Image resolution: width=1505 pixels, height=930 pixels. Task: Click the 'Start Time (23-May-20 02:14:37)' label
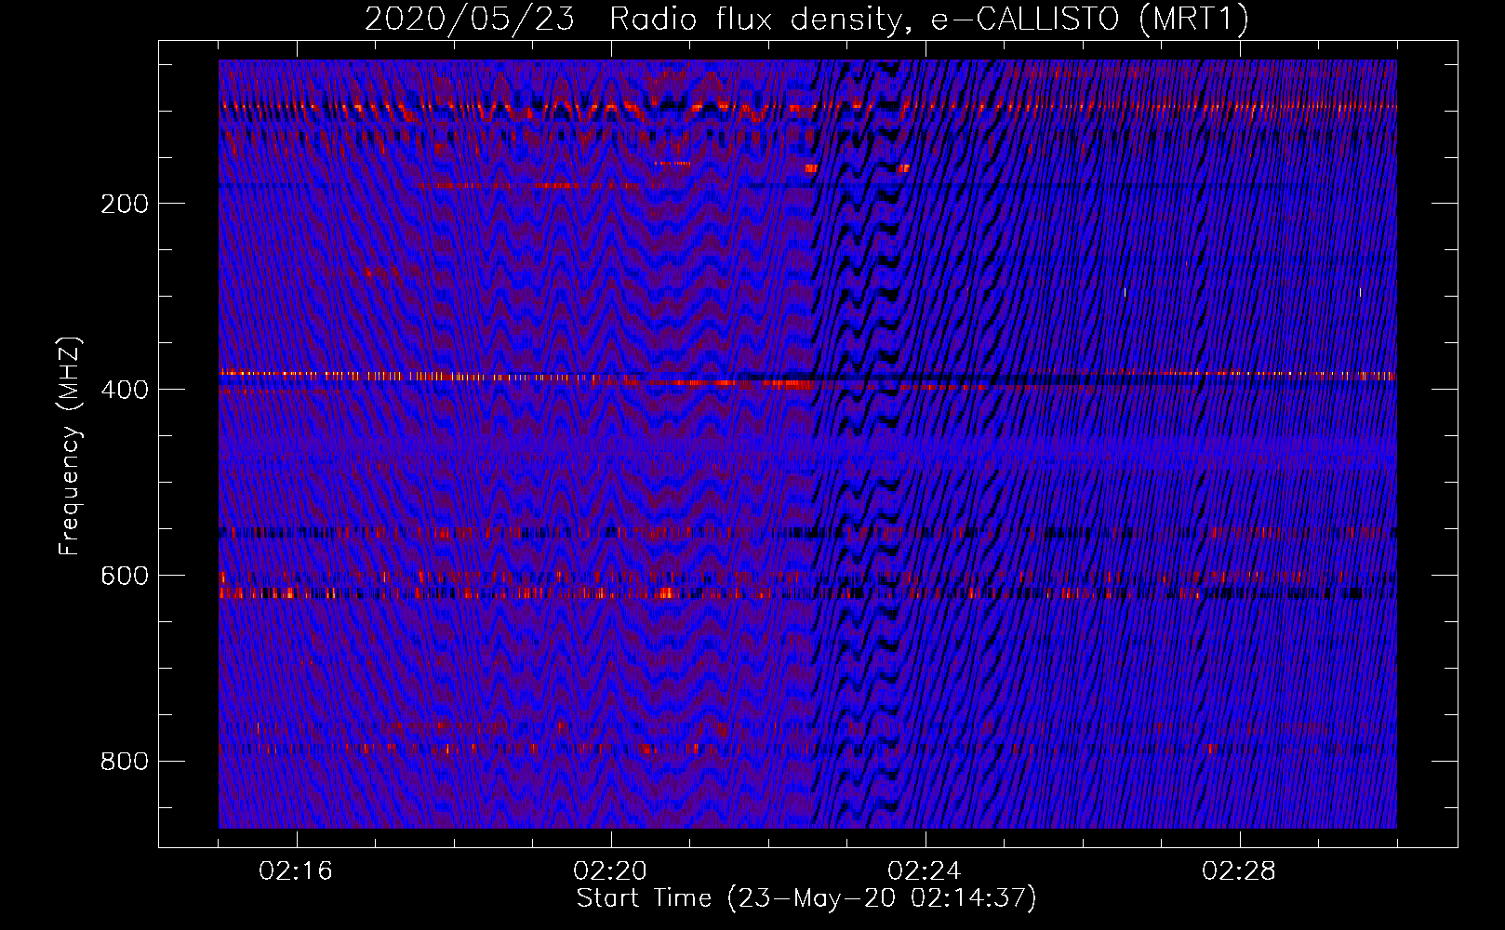pyautogui.click(x=806, y=898)
